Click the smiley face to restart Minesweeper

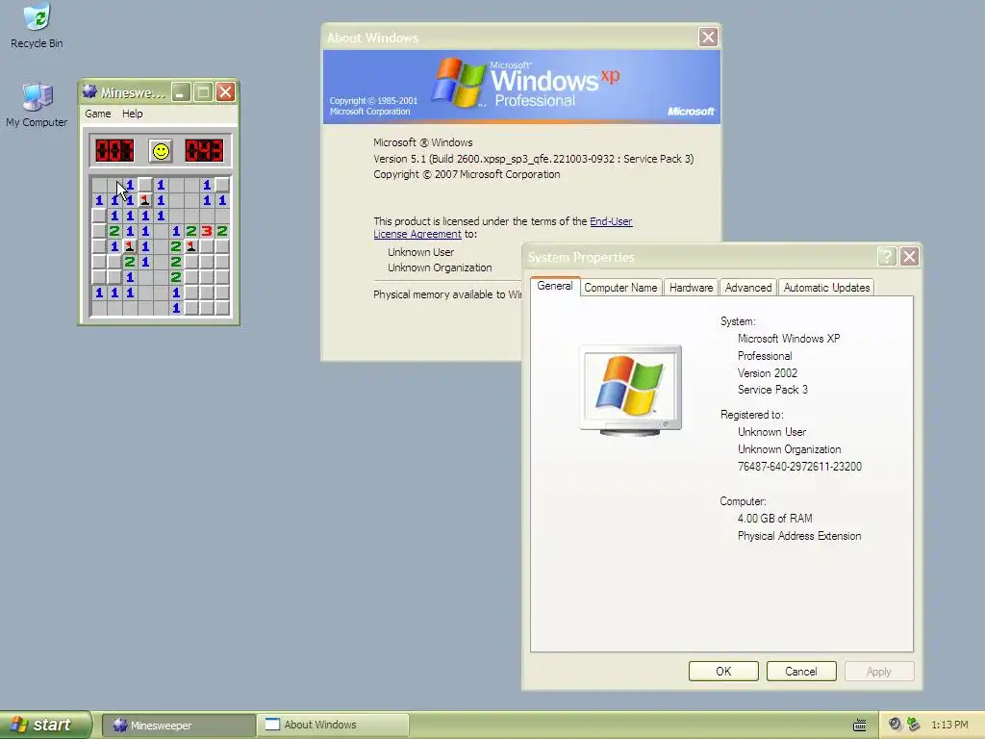click(x=161, y=151)
